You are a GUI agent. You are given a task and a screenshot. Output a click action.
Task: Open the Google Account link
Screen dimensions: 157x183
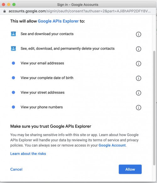pos(112,145)
